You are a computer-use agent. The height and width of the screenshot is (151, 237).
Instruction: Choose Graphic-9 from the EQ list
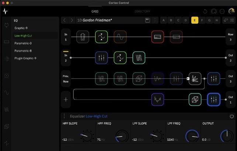pos(35,28)
